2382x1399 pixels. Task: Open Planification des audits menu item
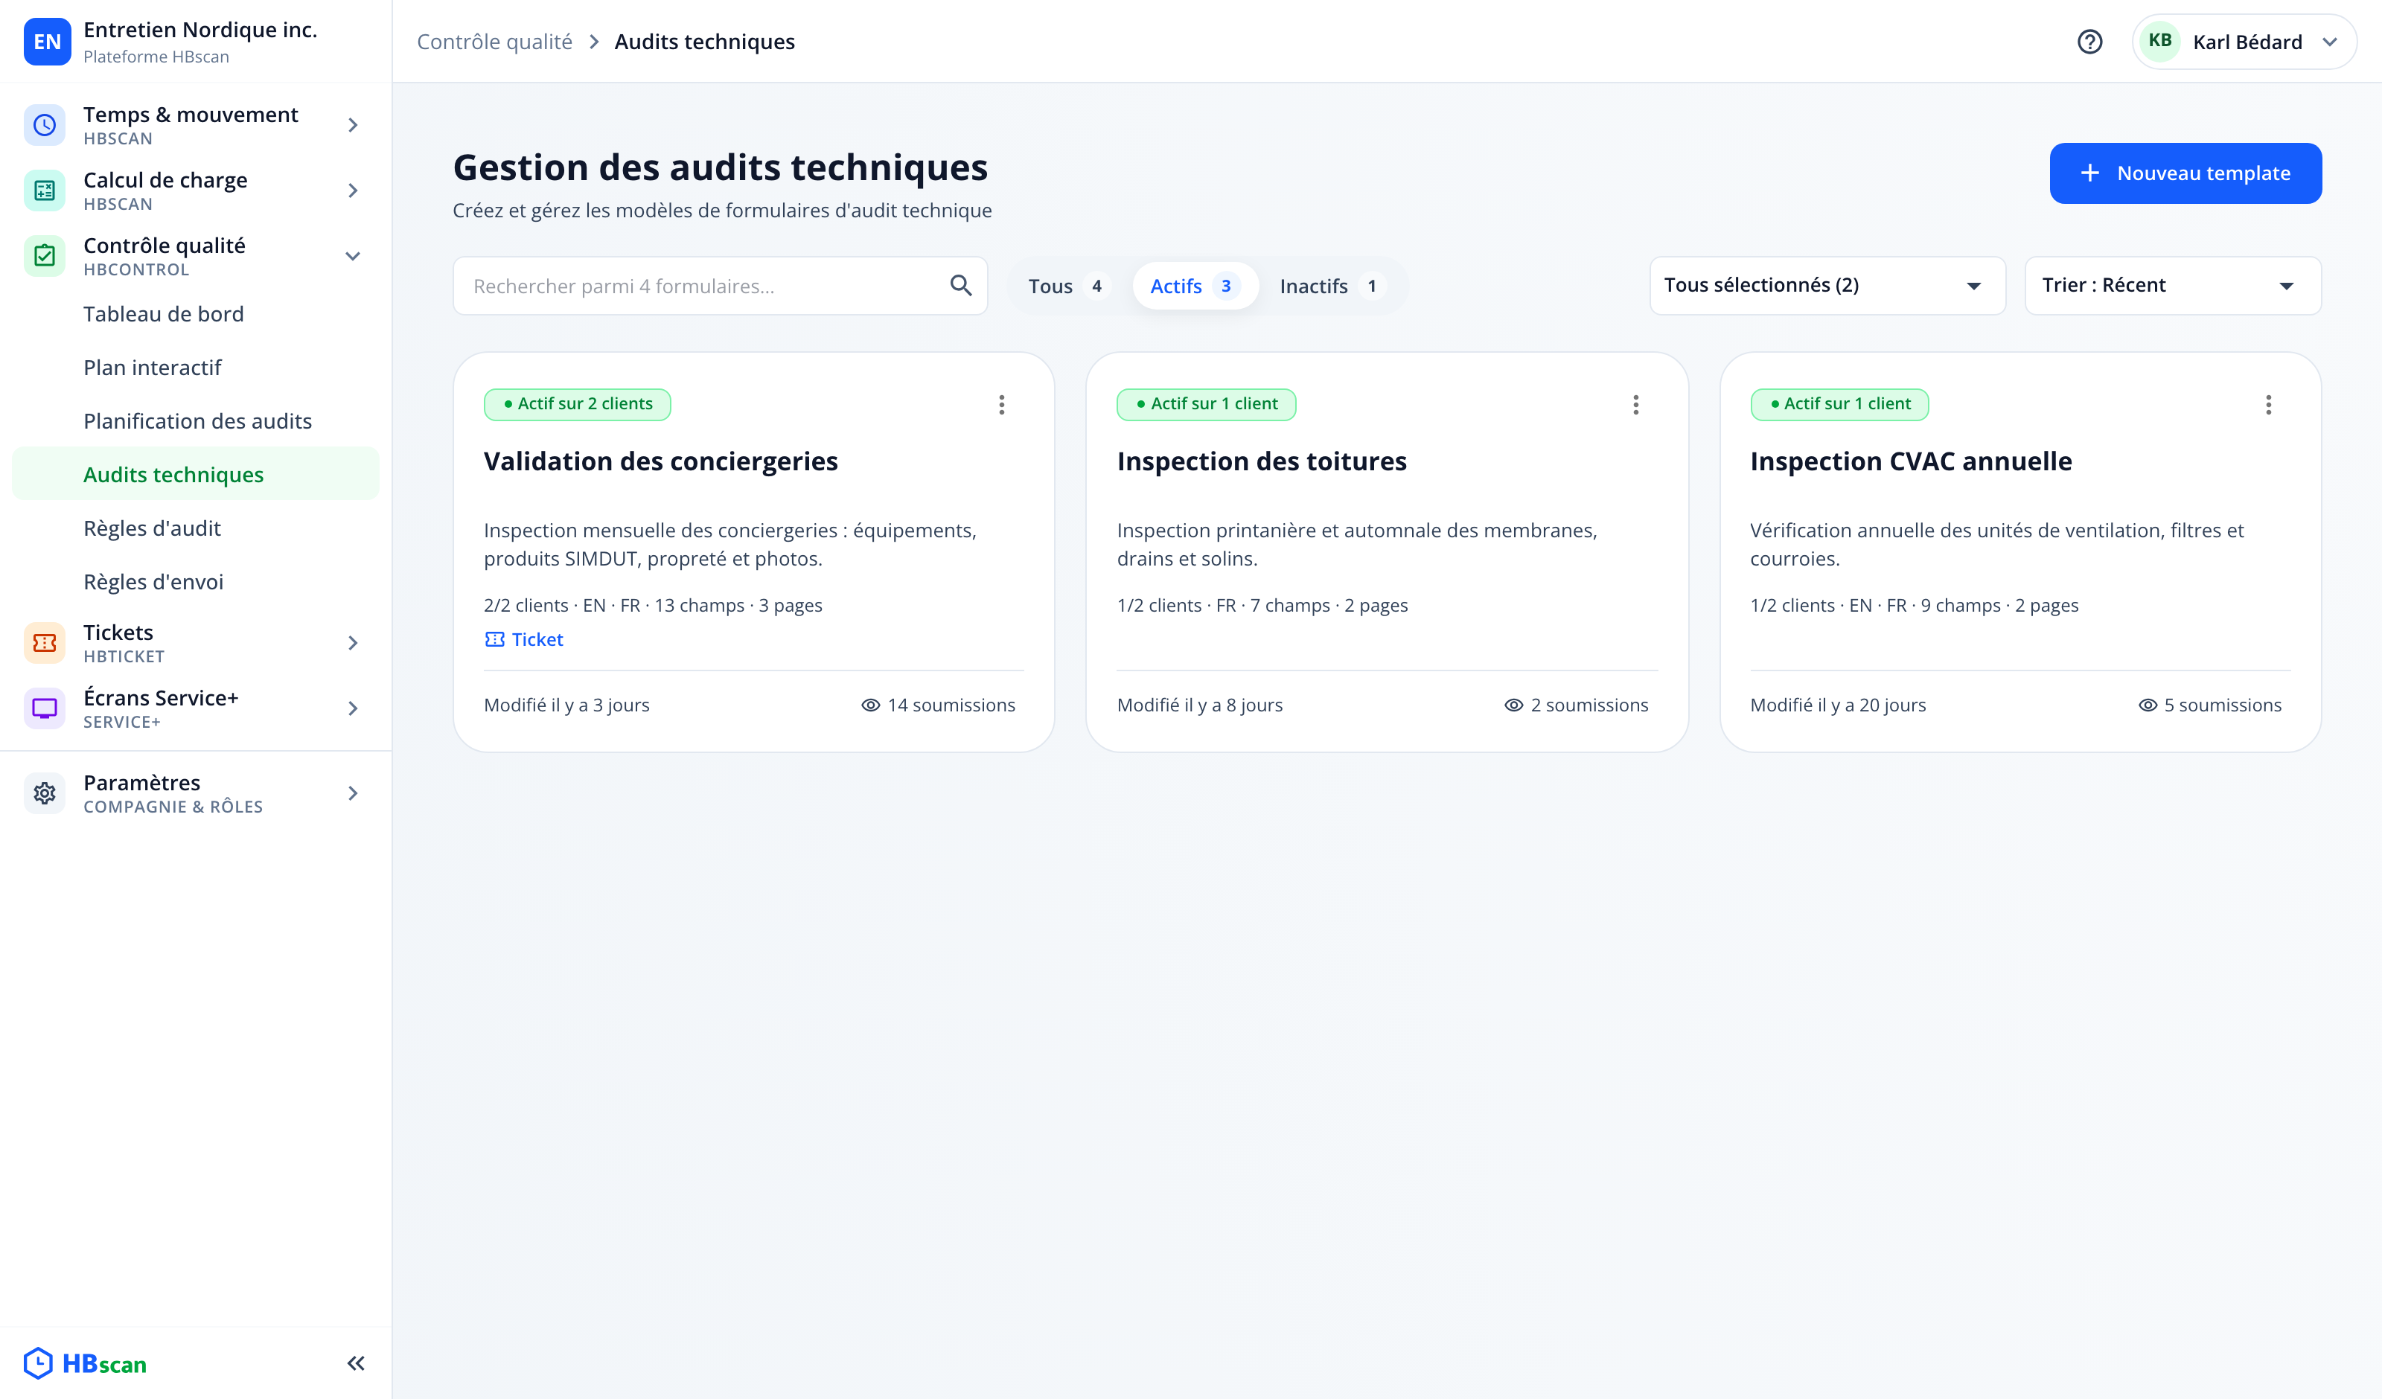(197, 422)
